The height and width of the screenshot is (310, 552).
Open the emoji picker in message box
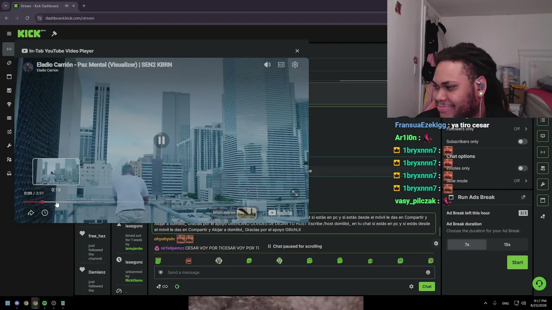(428, 272)
